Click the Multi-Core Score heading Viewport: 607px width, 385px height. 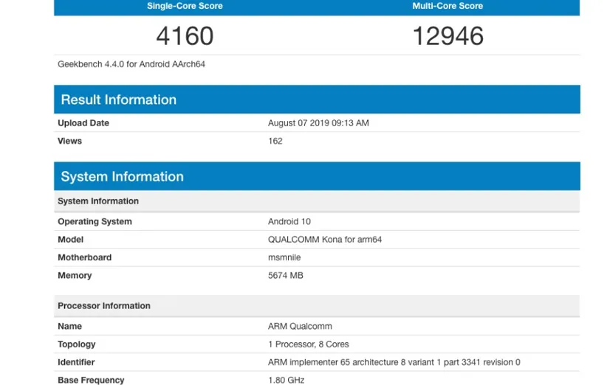447,6
